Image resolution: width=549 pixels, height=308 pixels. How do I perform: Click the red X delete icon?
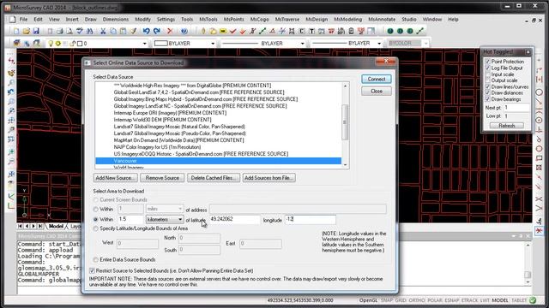pyautogui.click(x=170, y=31)
